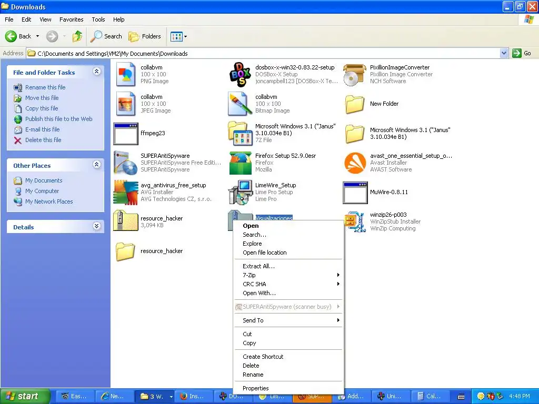539x404 pixels.
Task: Click the Rename this file link
Action: coord(45,87)
